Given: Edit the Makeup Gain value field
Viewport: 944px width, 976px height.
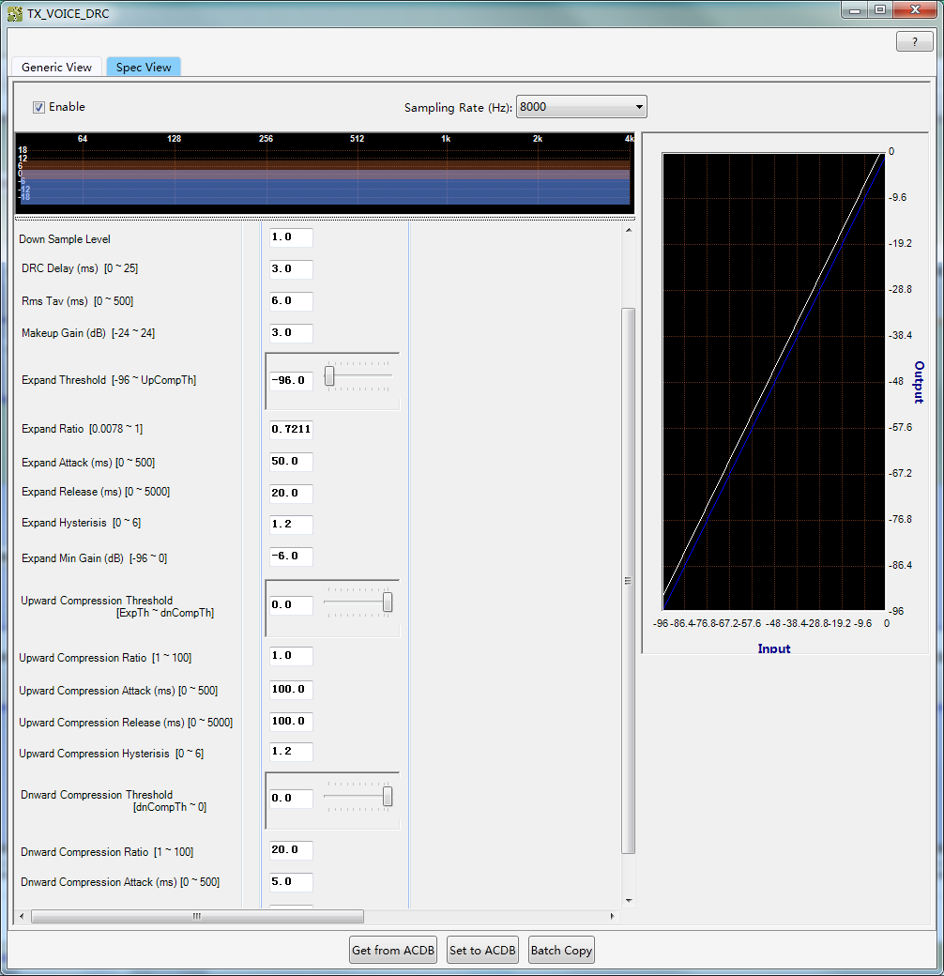Looking at the screenshot, I should (x=291, y=332).
